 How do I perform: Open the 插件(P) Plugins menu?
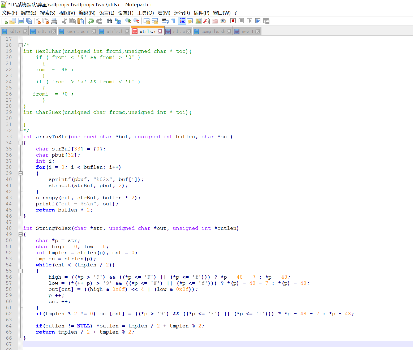click(x=201, y=13)
